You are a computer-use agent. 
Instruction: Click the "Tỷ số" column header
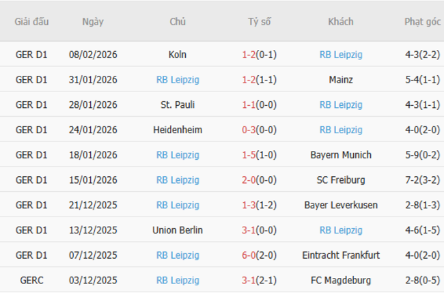[260, 21]
